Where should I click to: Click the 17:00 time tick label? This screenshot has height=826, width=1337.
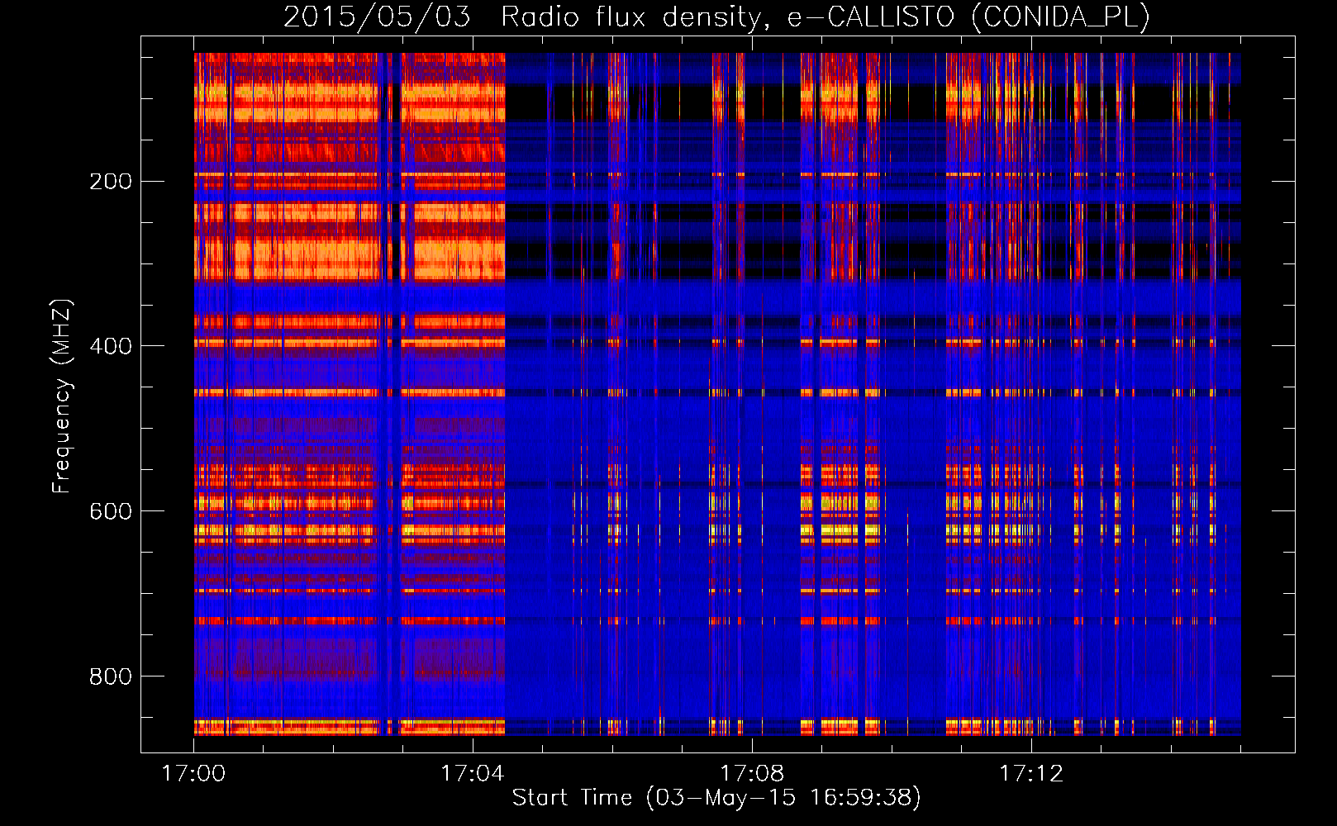[193, 773]
